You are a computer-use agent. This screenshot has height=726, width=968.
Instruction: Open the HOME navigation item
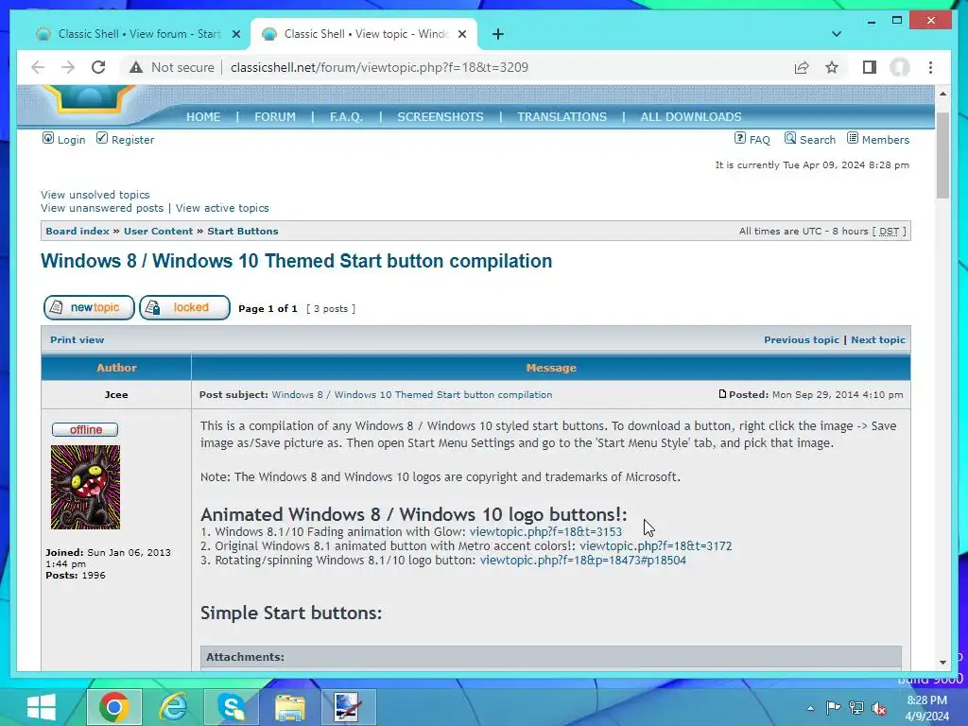203,116
